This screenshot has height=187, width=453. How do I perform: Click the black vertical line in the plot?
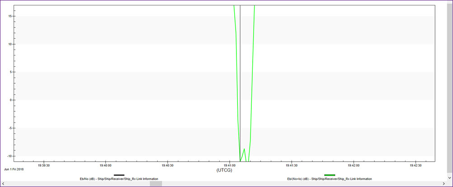coord(240,90)
